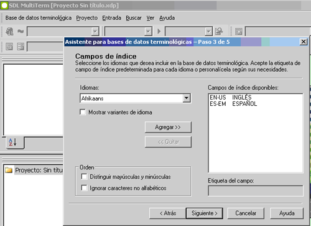This screenshot has width=311, height=226.
Task: Open the Ver menu
Action: tap(151, 18)
